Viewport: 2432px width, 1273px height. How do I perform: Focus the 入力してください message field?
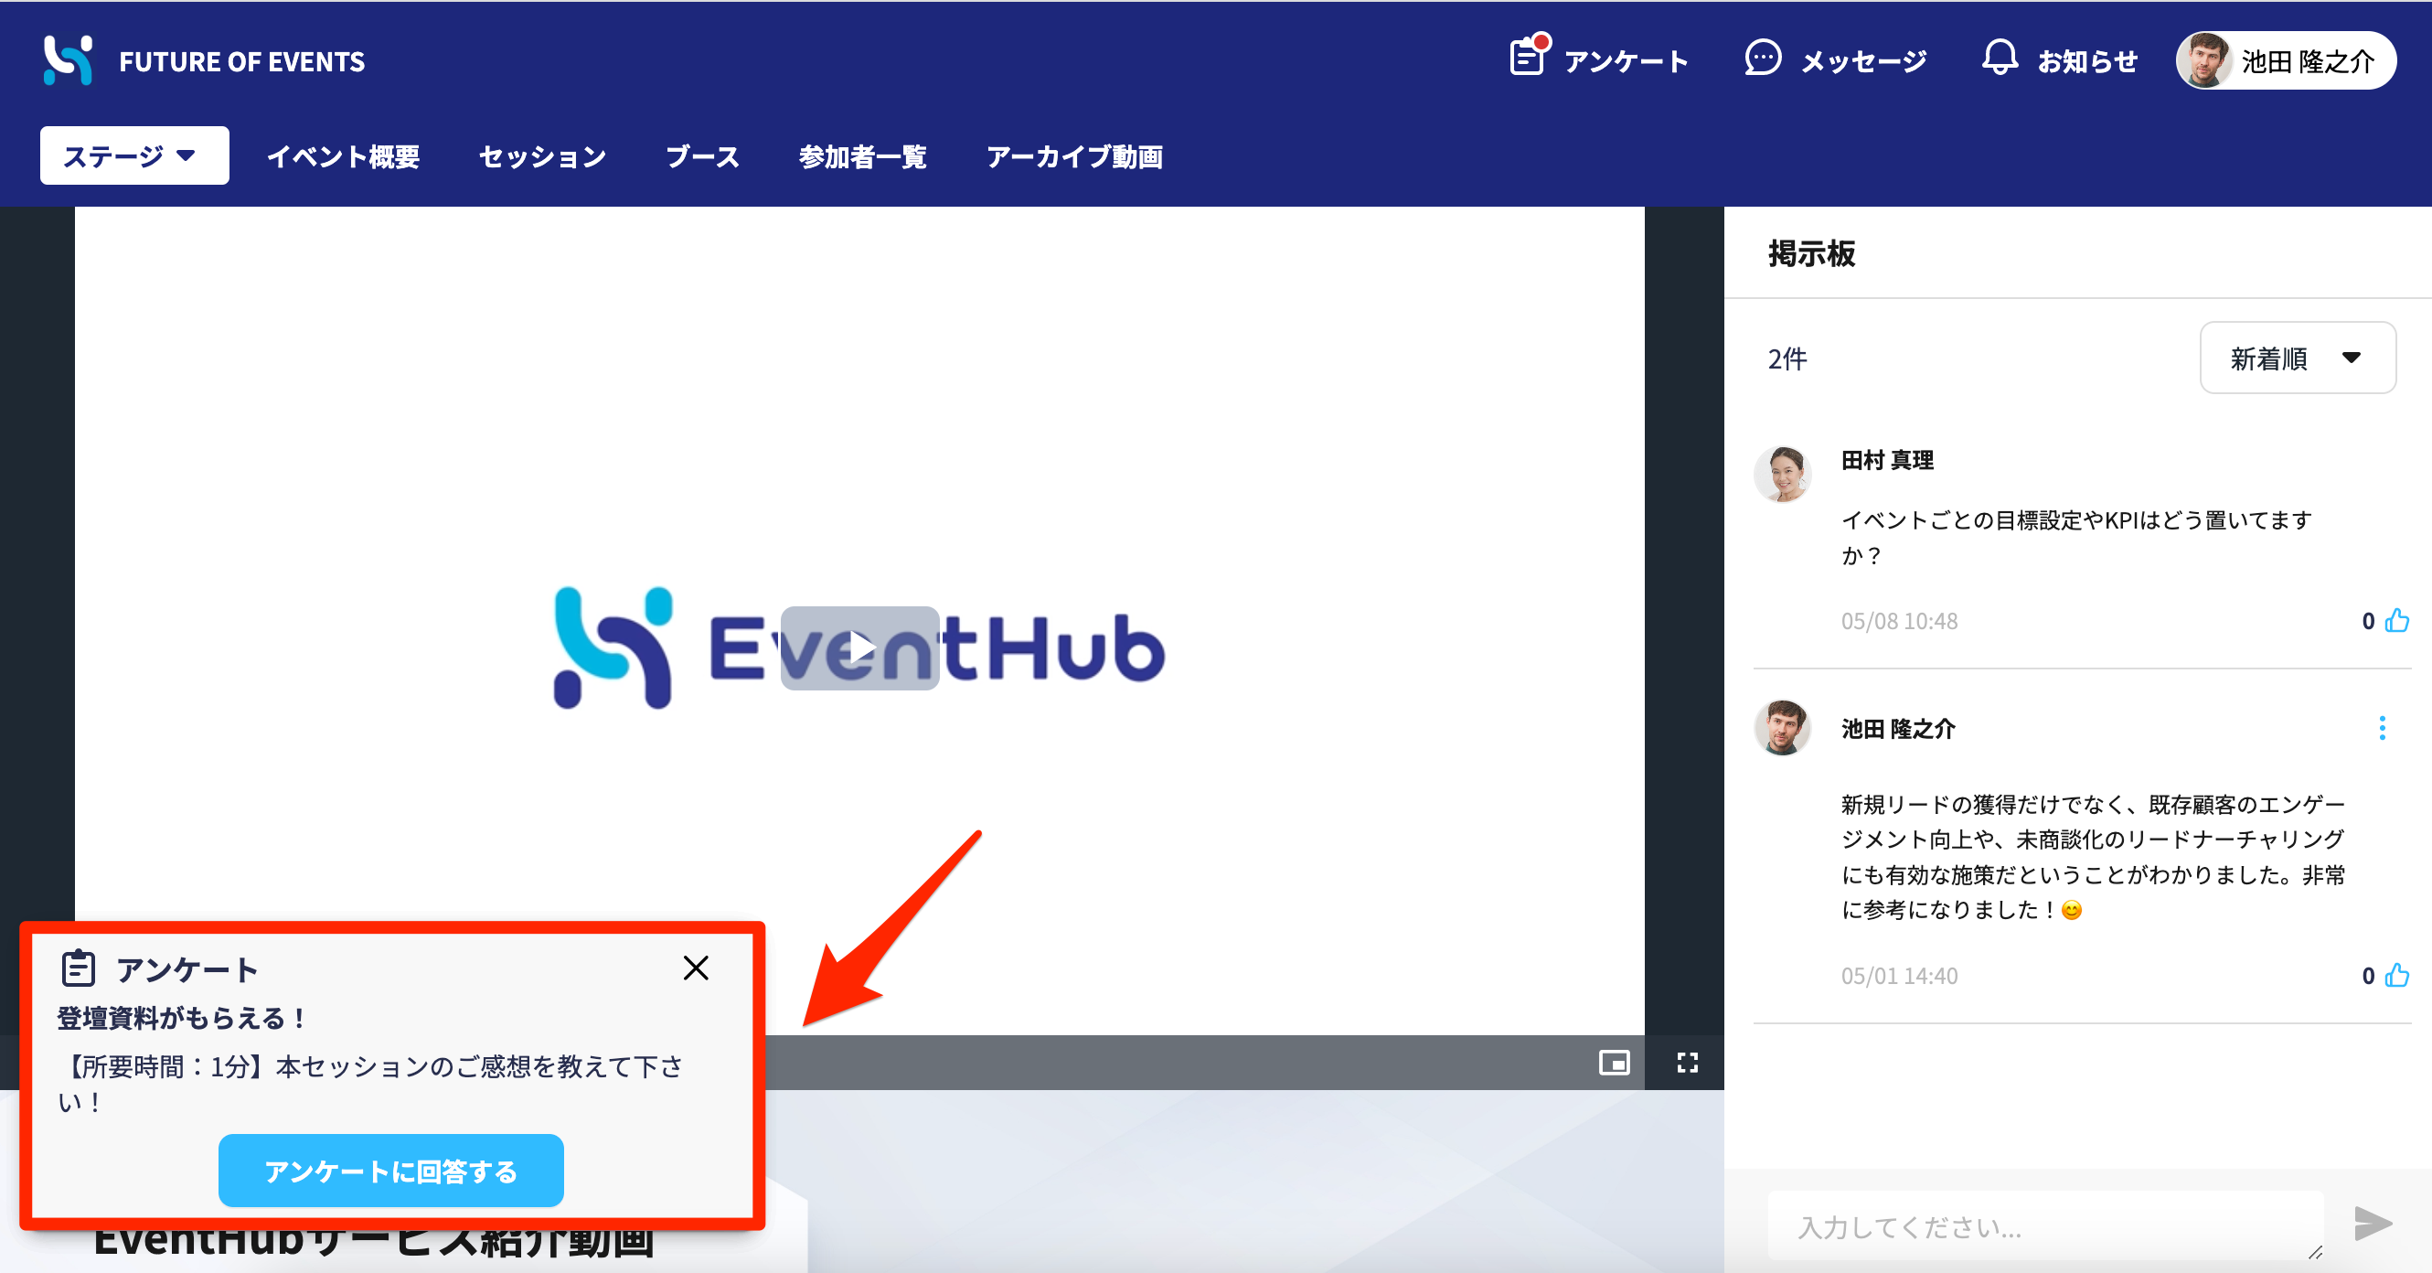point(2045,1225)
